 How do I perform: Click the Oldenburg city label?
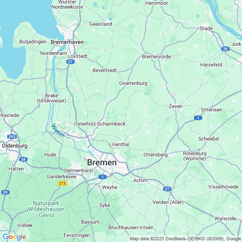15,146
